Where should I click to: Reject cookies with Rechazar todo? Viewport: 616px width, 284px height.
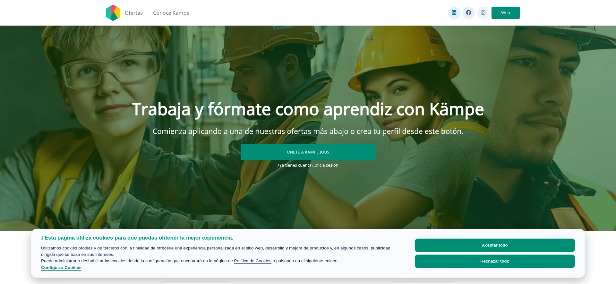495,261
